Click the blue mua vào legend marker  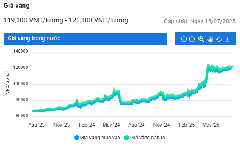(x=77, y=138)
